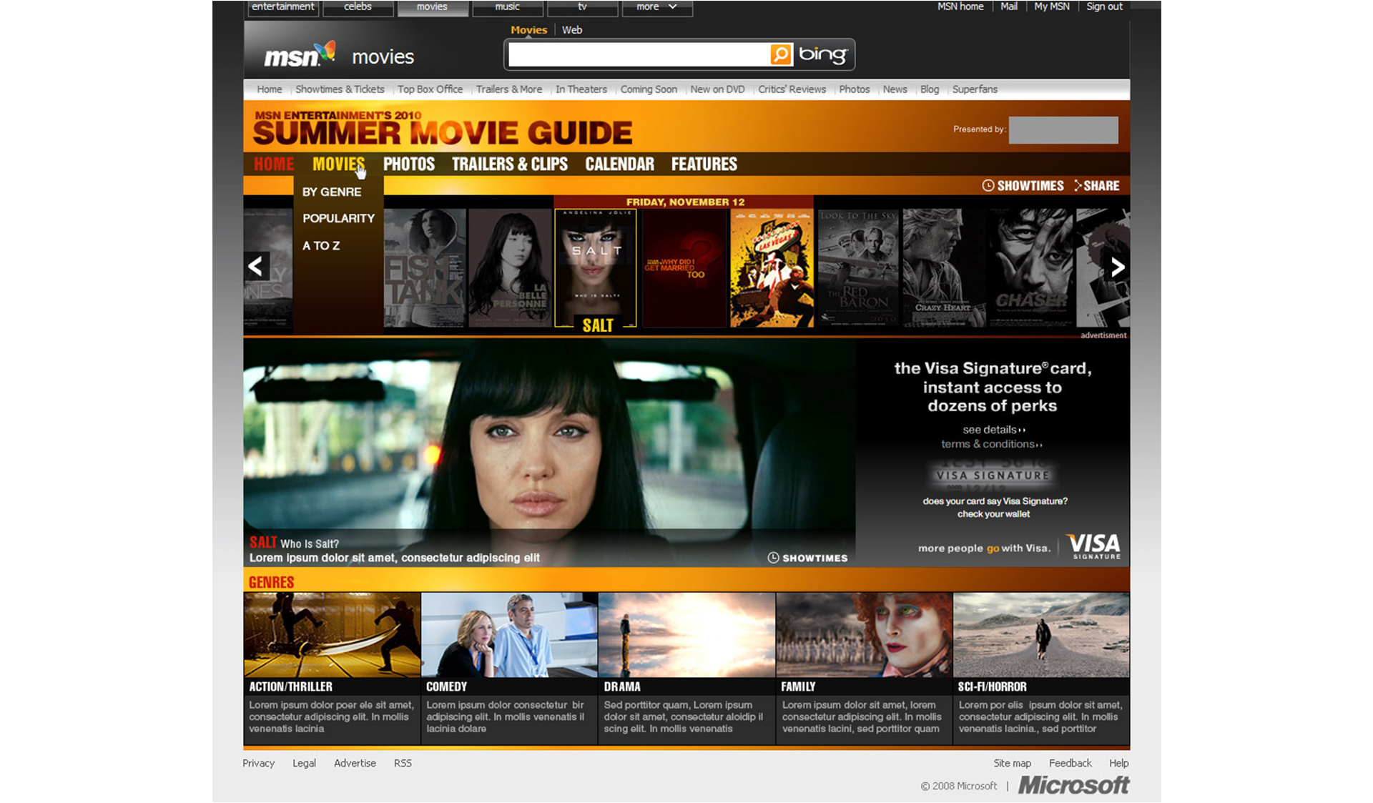Screen dimensions: 1373x803
Task: Select The Red Baron poster
Action: 858,268
